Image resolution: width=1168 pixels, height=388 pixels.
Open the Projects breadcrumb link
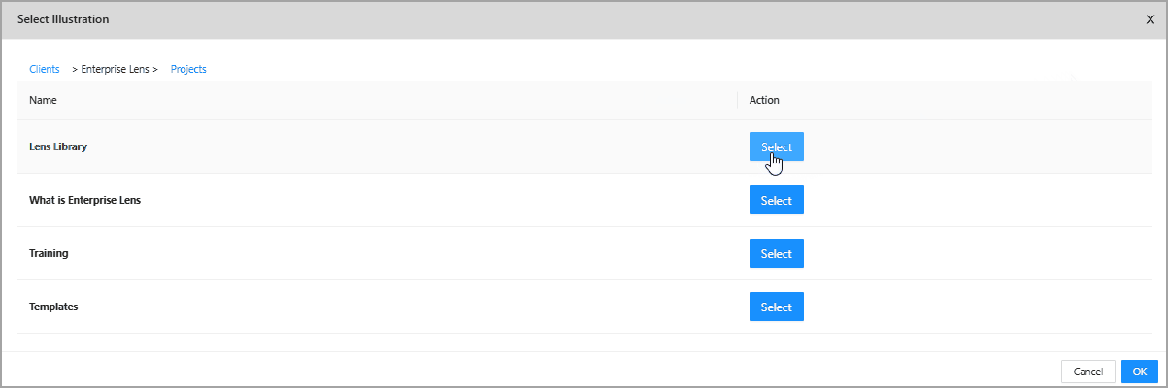point(188,69)
